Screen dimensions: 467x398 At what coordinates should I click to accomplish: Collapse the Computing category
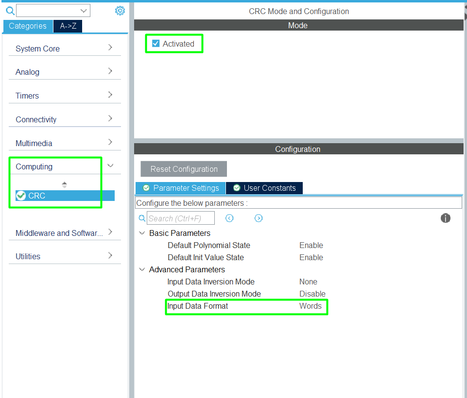[110, 166]
